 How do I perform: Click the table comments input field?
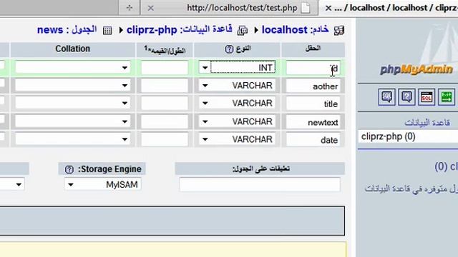tap(260, 184)
